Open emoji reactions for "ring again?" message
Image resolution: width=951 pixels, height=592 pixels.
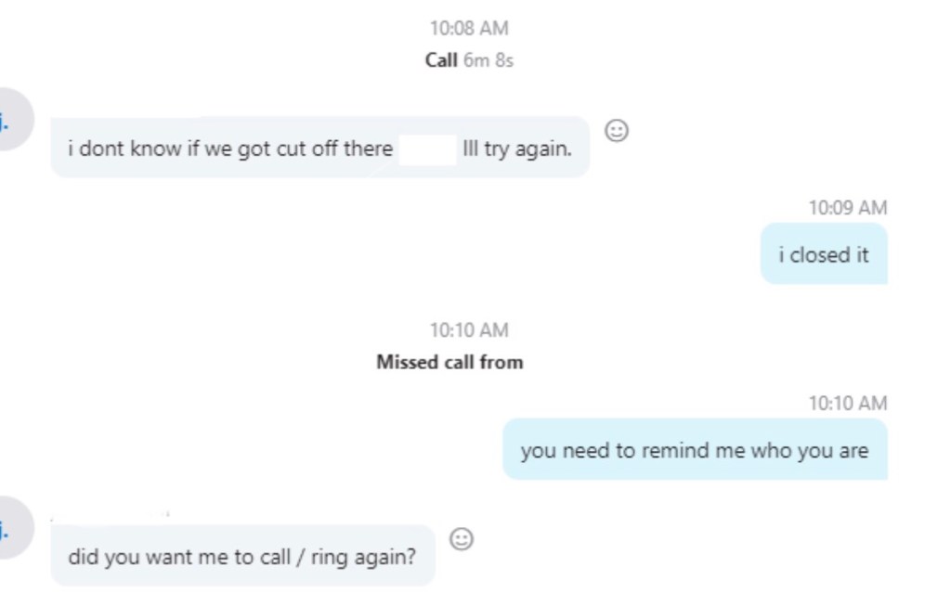462,538
